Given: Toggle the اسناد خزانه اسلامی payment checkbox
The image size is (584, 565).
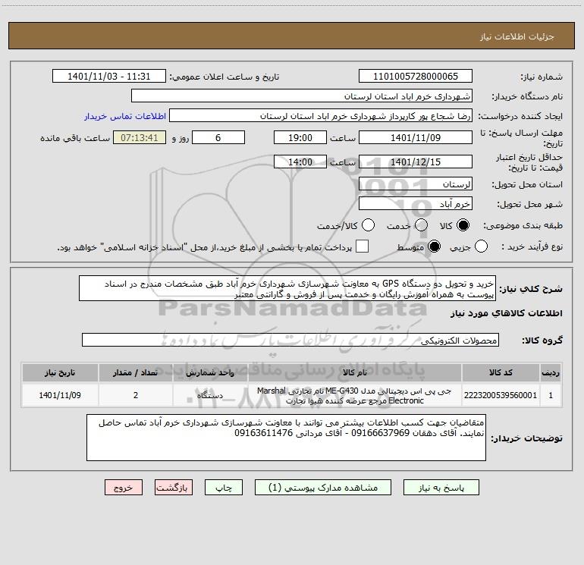Looking at the screenshot, I should point(362,246).
